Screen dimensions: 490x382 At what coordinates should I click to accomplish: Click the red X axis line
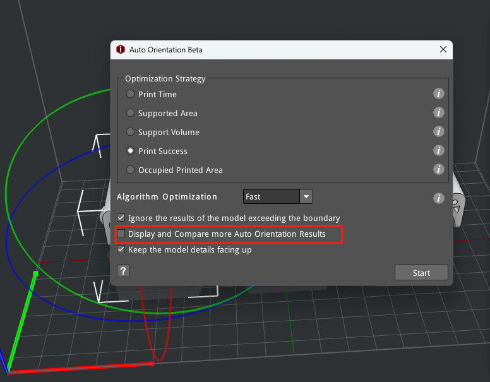[81, 368]
